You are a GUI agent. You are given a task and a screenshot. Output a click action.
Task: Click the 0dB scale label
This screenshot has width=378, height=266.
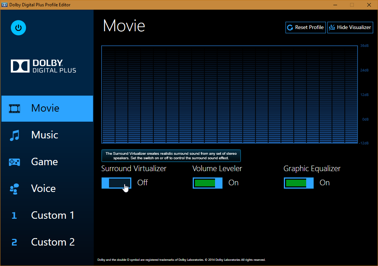365,119
